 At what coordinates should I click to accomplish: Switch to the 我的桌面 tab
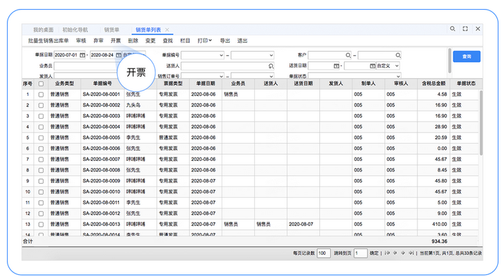(43, 30)
